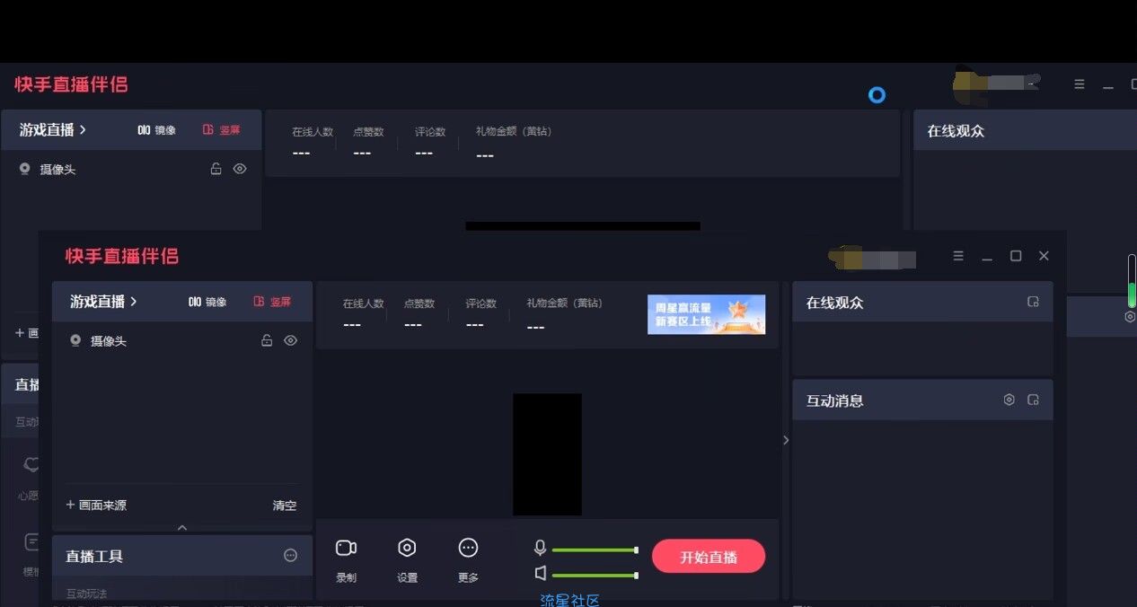
Task: Click 在线人数 stat in back window
Action: click(313, 141)
